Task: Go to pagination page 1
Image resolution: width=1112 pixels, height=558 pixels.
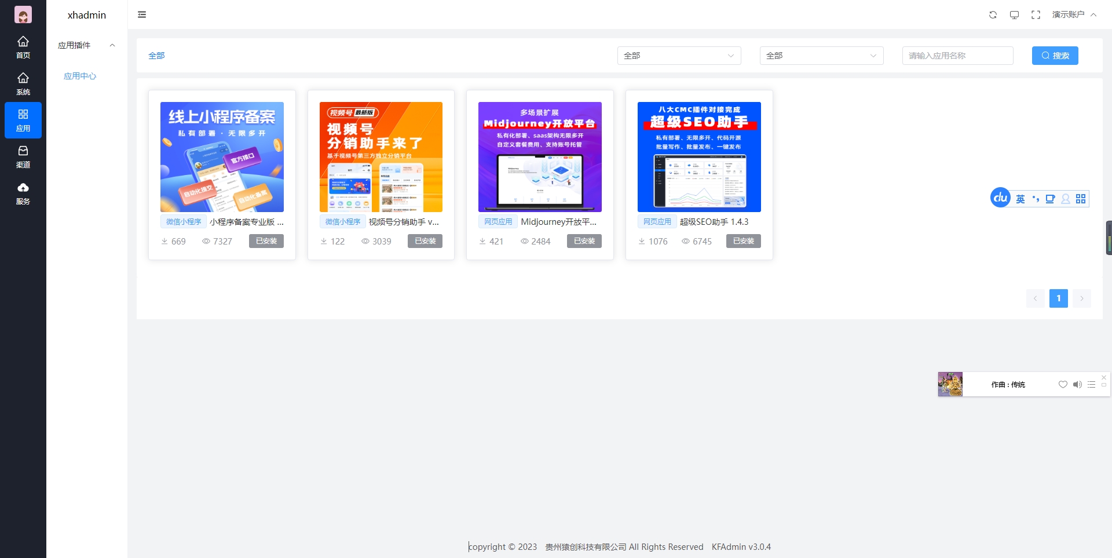Action: point(1059,298)
